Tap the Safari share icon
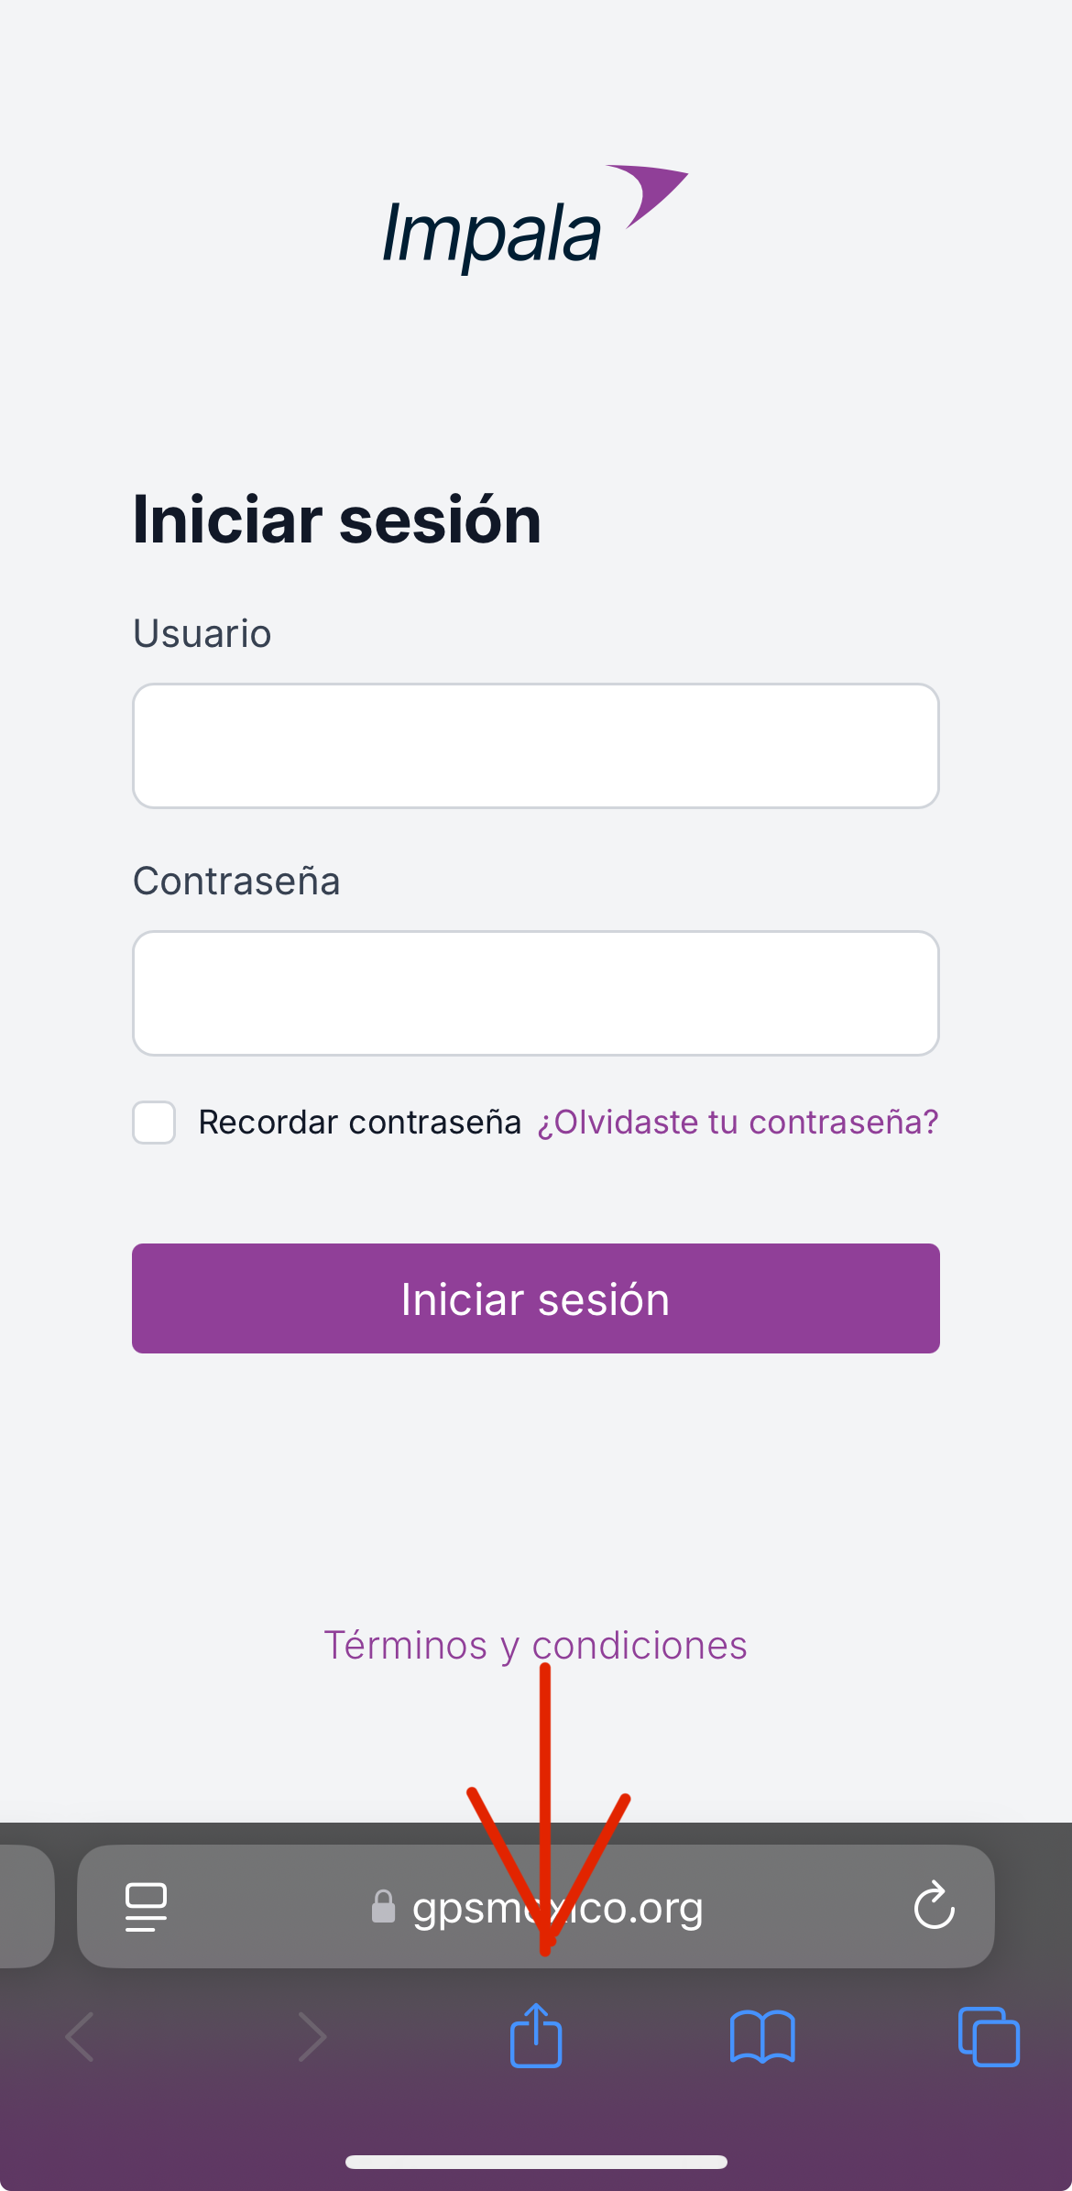Viewport: 1072px width, 2191px height. click(x=536, y=2035)
